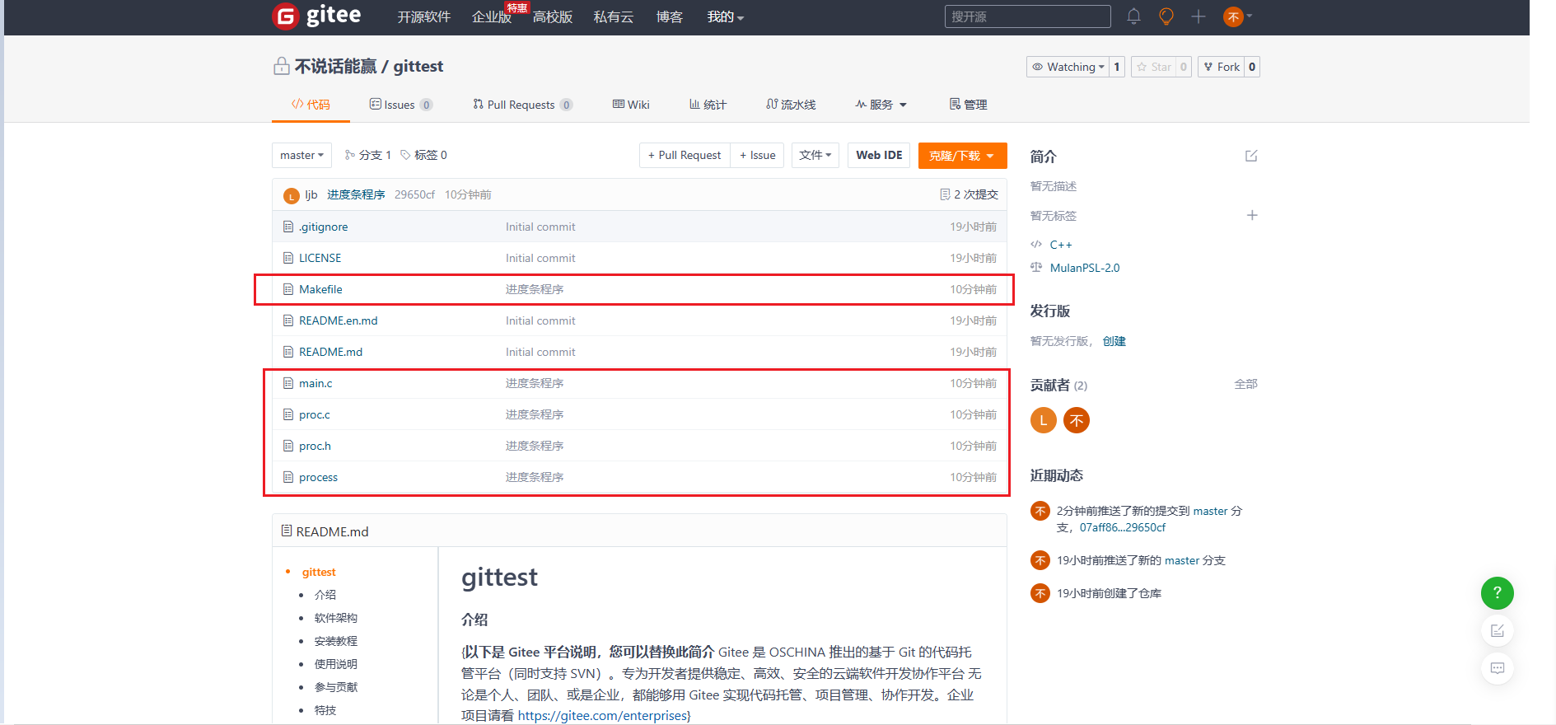Click contributor avatar L

[1043, 420]
